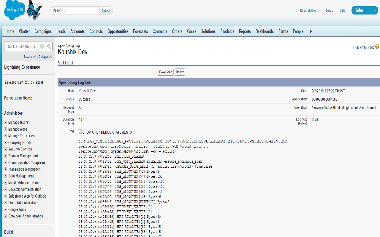Expand Mobile Administration node
The height and width of the screenshot is (237, 380).
tap(6, 182)
